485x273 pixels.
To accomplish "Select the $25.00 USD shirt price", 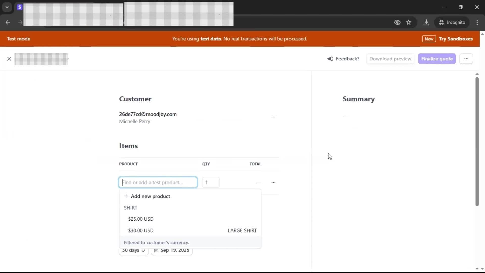I will coord(141,219).
